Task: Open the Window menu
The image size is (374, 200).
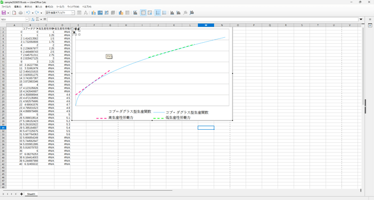Action: tap(73, 7)
